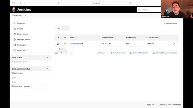Click the Jenkins logo mascot icon
This screenshot has height=108, width=193.
tap(14, 9)
